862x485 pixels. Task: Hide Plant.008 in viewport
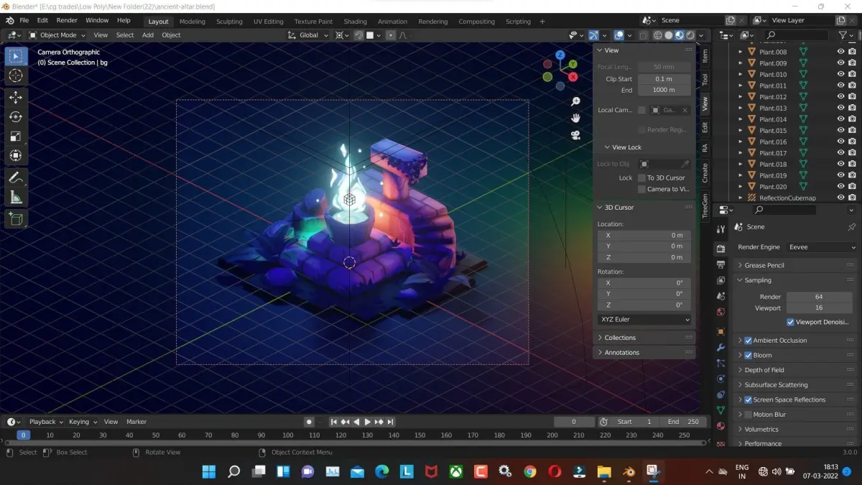pyautogui.click(x=840, y=52)
